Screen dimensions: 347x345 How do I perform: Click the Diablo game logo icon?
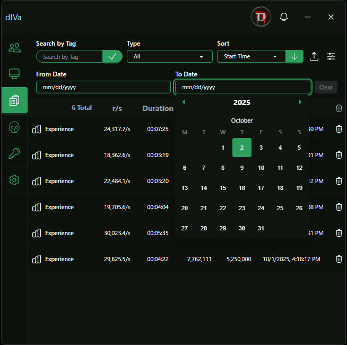pos(261,17)
